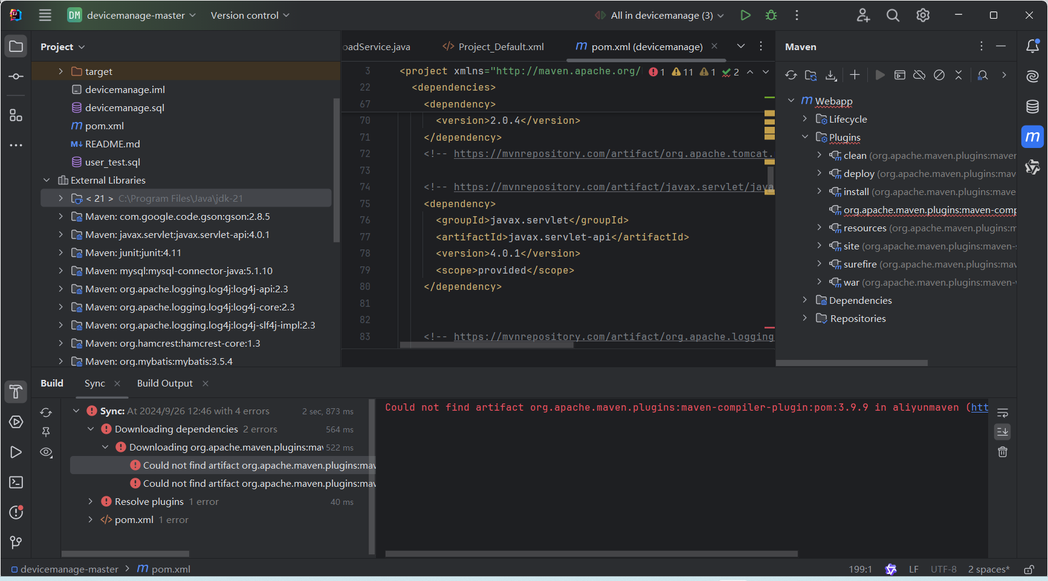The image size is (1048, 581).
Task: Switch to the Build Output tab
Action: point(164,384)
